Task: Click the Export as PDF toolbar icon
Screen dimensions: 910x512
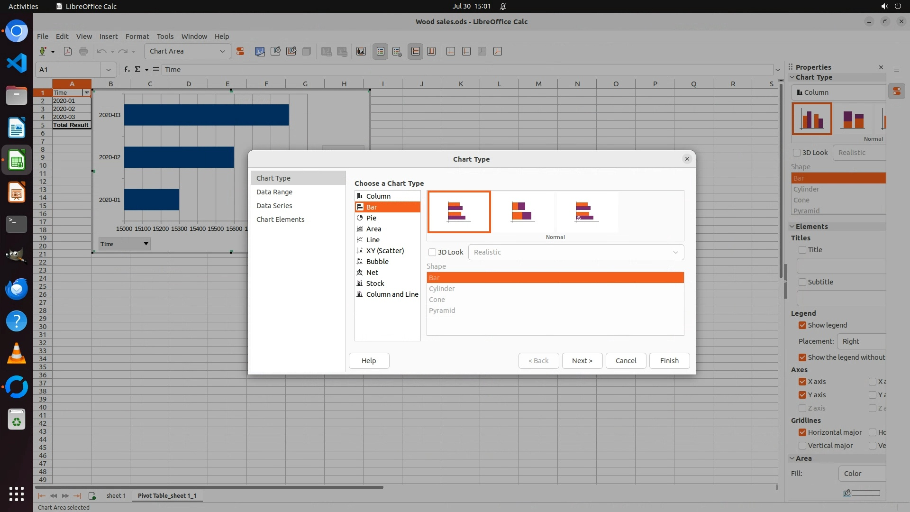Action: point(68,51)
